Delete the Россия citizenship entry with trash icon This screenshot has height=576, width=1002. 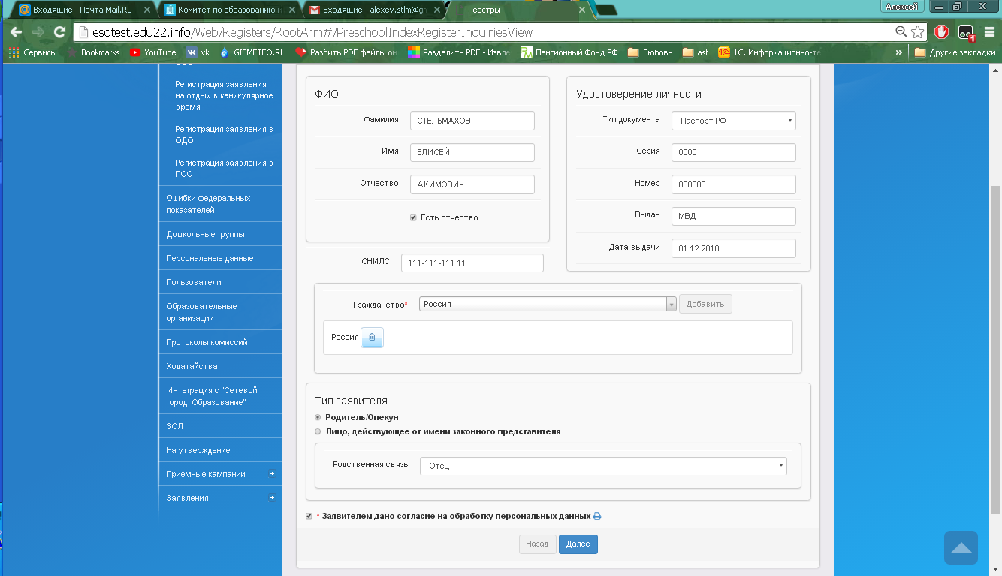click(x=372, y=337)
